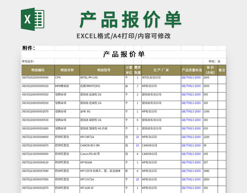This screenshot has height=193, width=247.
Task: Click the 备注 column header
Action: point(222,70)
